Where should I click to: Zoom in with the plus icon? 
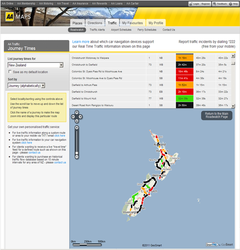pos(77,127)
